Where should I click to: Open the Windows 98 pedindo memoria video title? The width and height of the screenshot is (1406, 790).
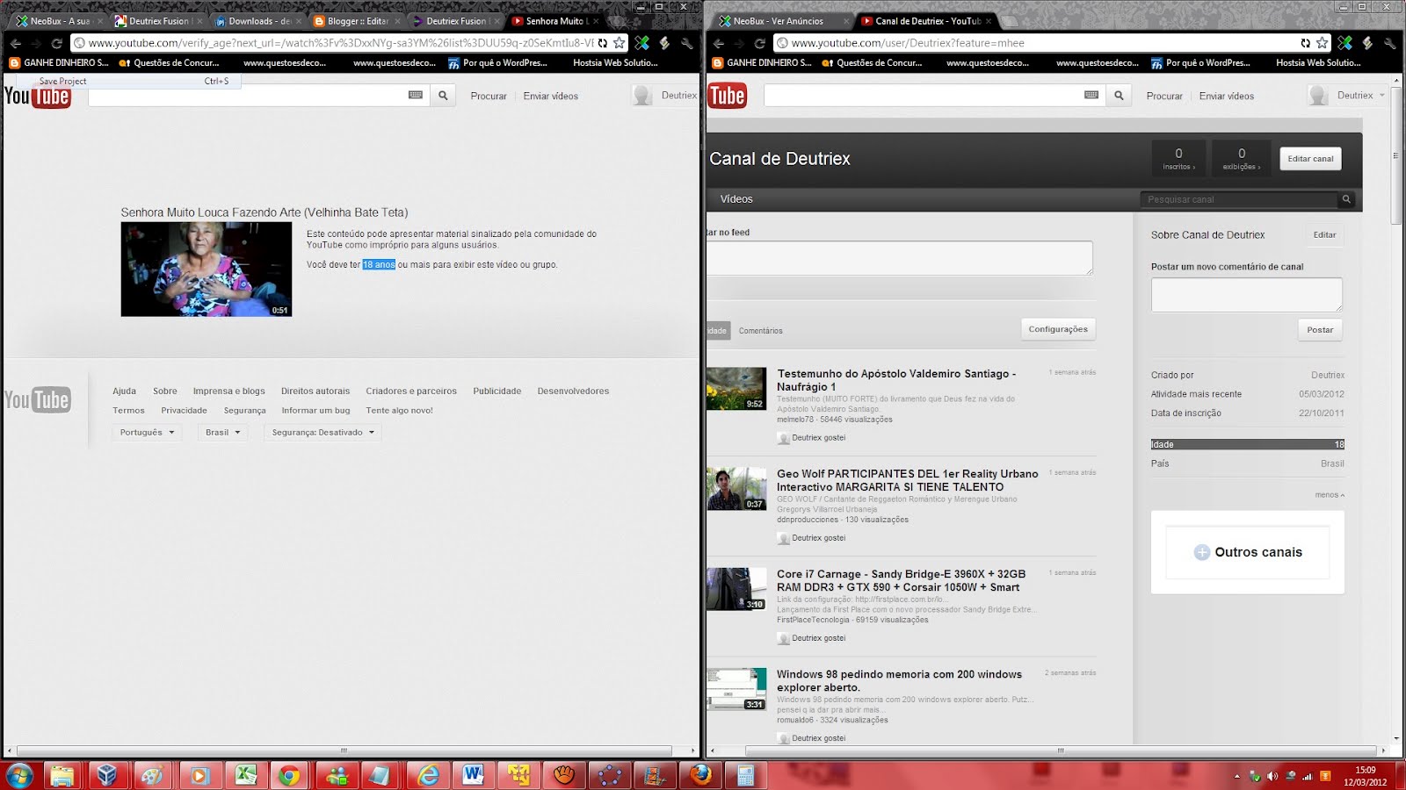point(899,681)
